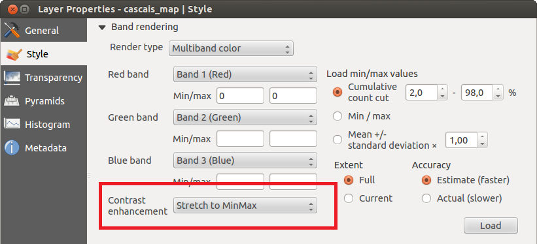This screenshot has width=537, height=244.
Task: Select Full extent radio button
Action: point(349,180)
